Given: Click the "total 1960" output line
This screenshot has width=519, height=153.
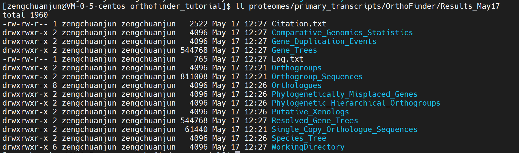Looking at the screenshot, I should point(25,15).
